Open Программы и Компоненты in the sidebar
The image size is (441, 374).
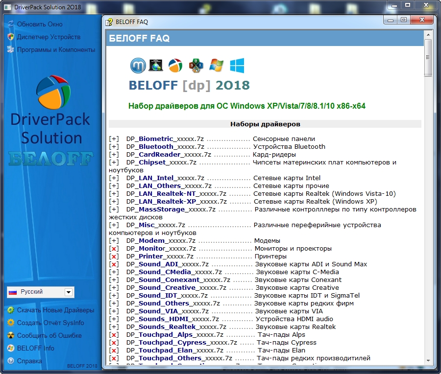click(x=56, y=49)
